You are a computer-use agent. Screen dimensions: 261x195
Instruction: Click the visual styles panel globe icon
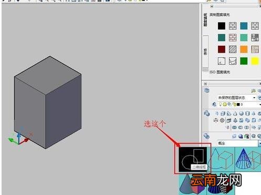pos(206,136)
